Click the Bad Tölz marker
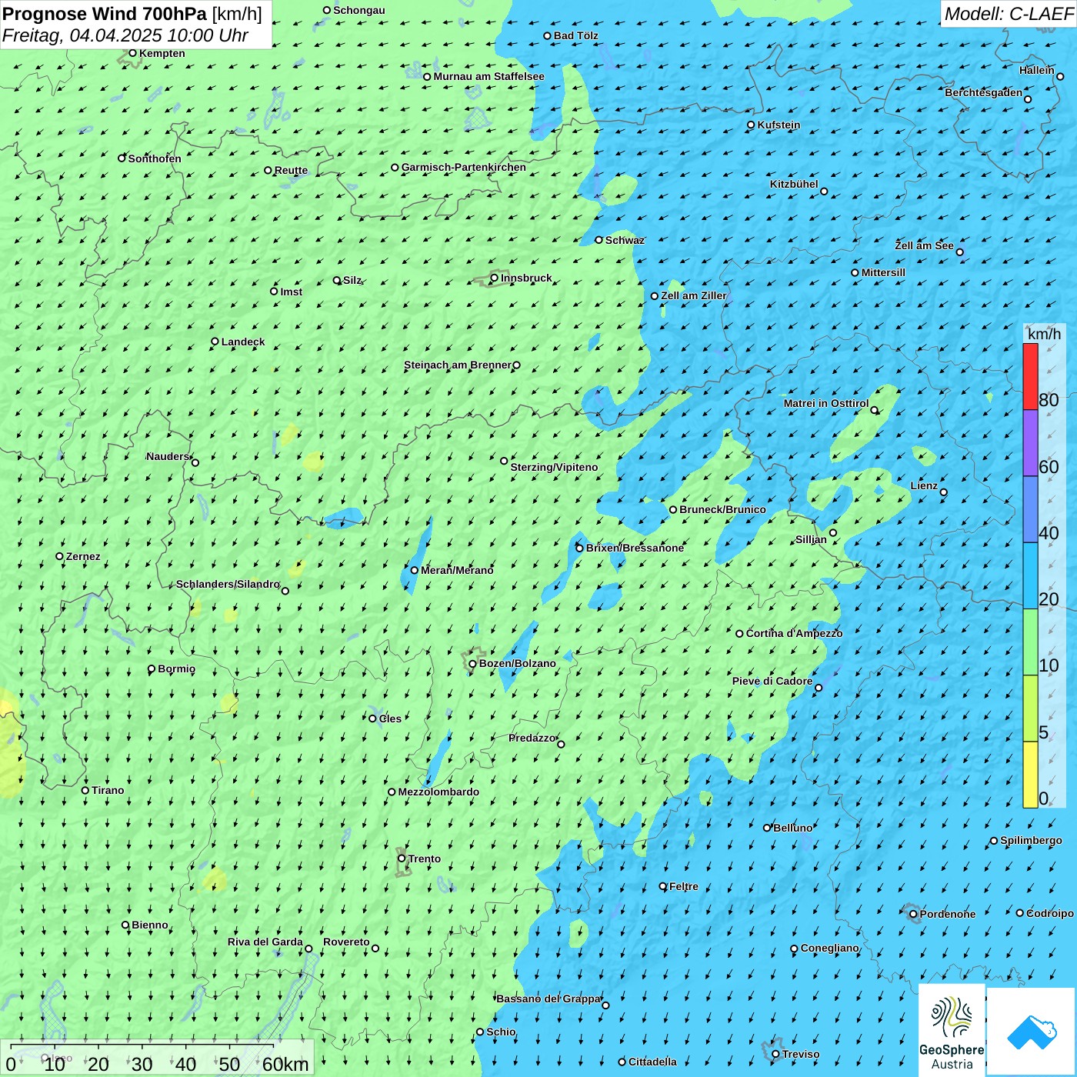 pos(547,35)
